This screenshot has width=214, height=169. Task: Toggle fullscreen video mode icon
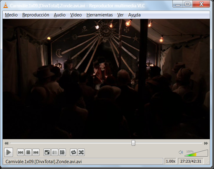(47, 152)
